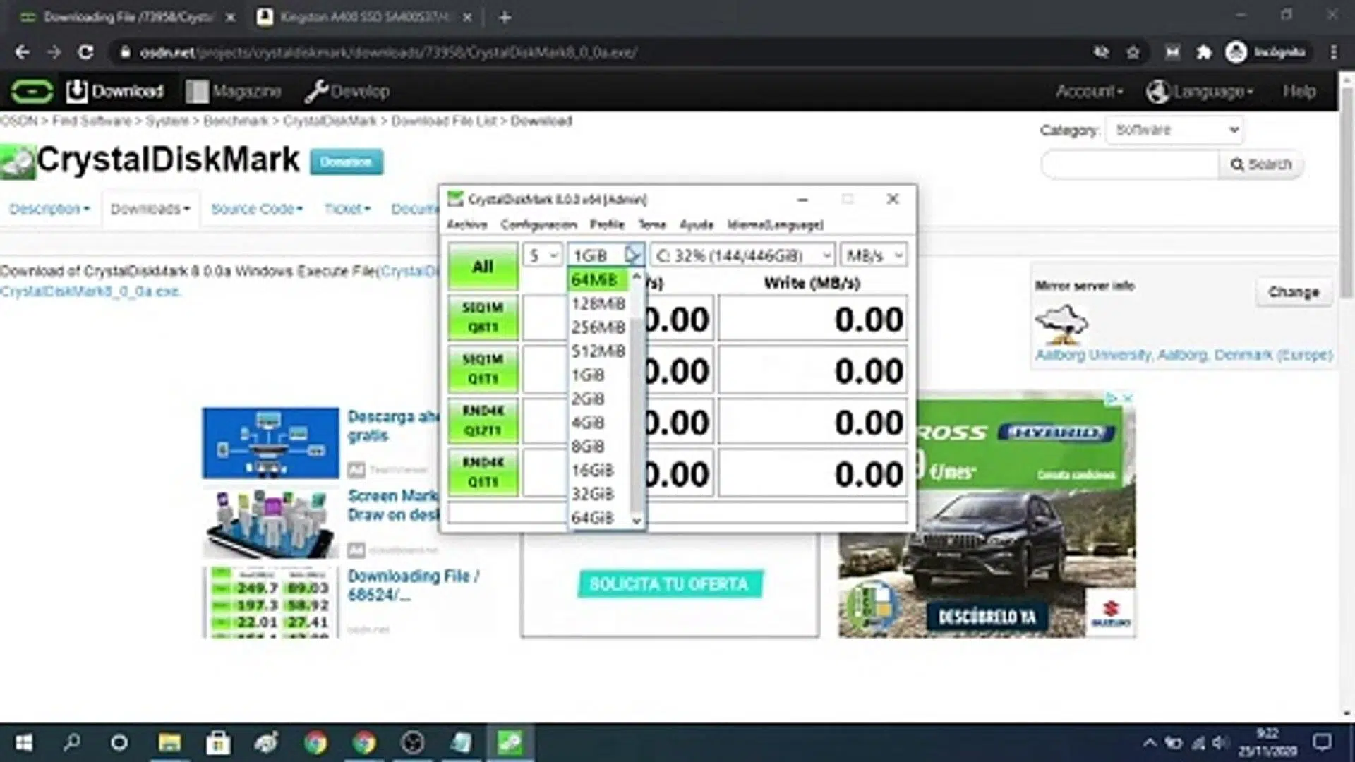Open the Microsoft Store taskbar icon
The image size is (1355, 762).
click(218, 742)
